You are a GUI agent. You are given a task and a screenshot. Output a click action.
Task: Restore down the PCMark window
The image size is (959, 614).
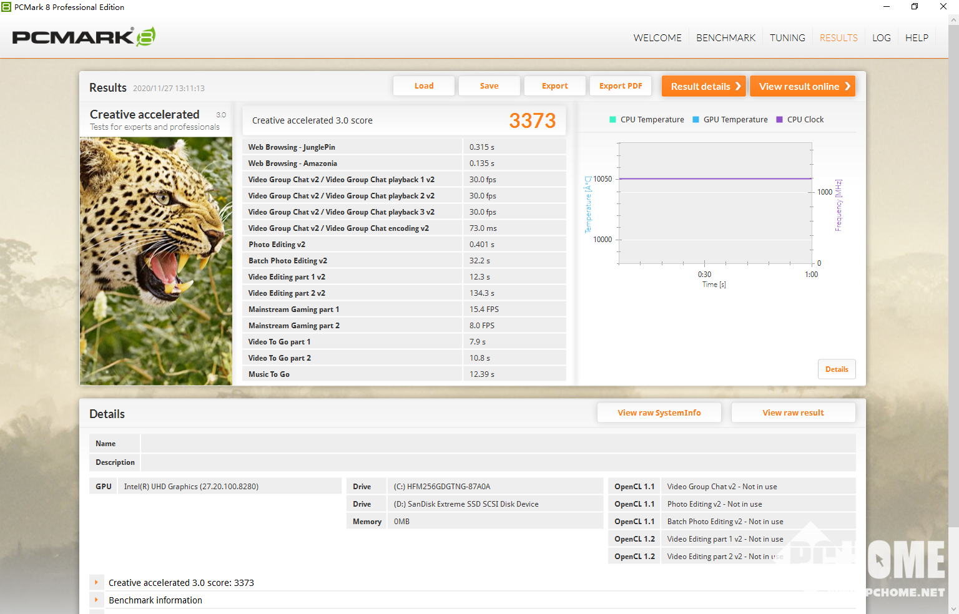(x=915, y=7)
